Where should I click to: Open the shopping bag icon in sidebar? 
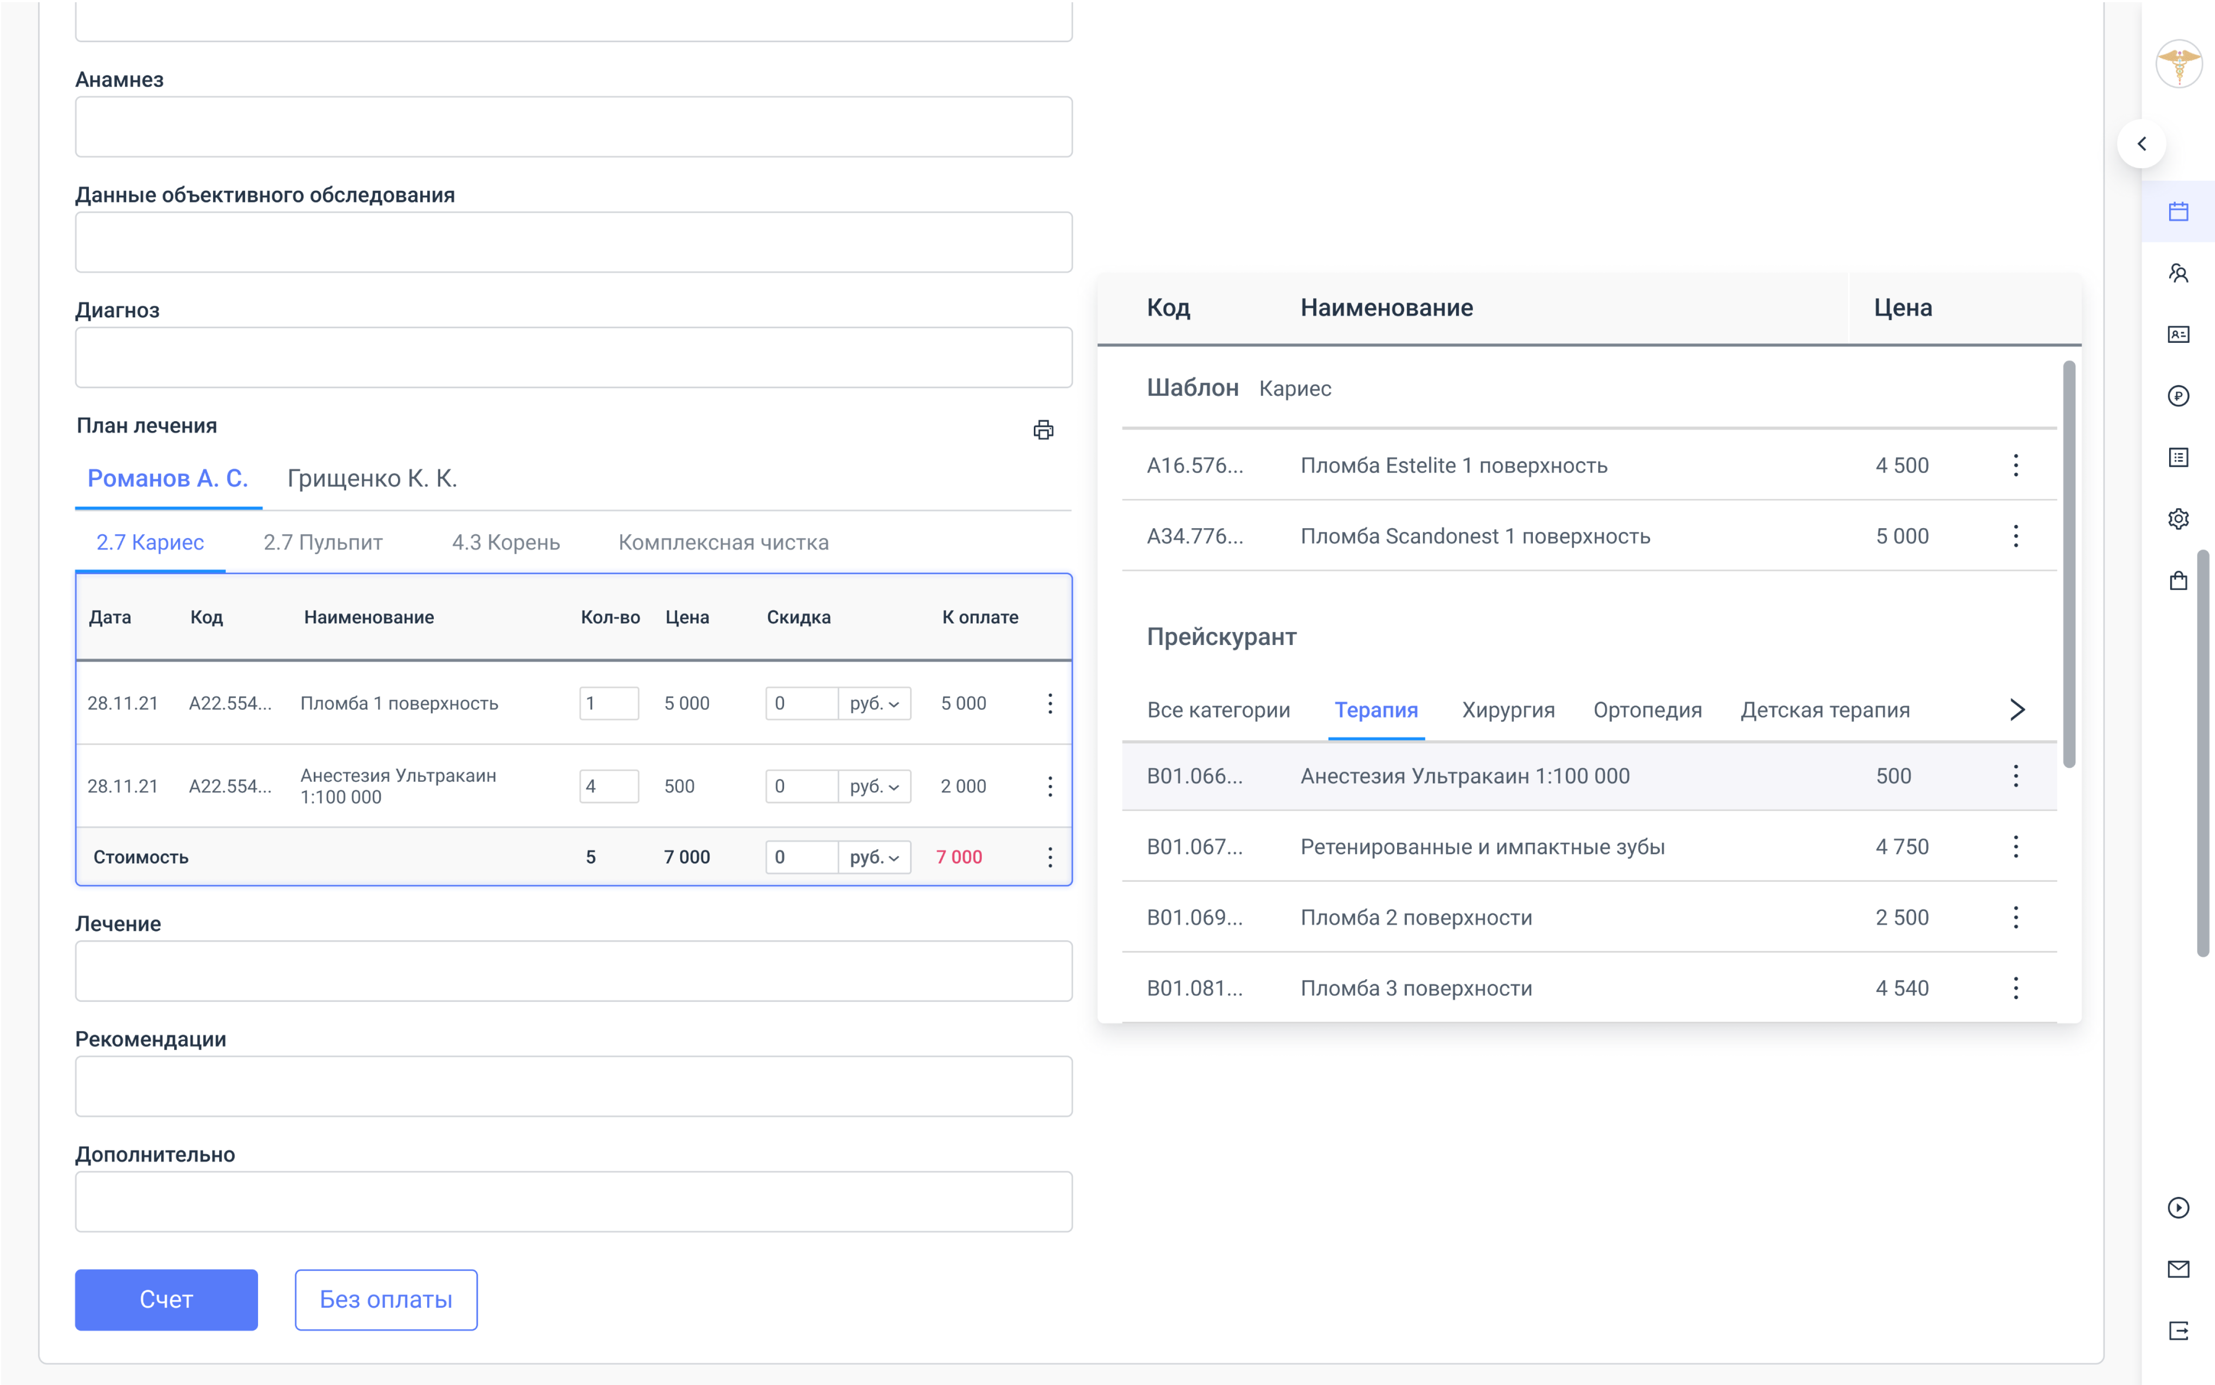(2177, 580)
